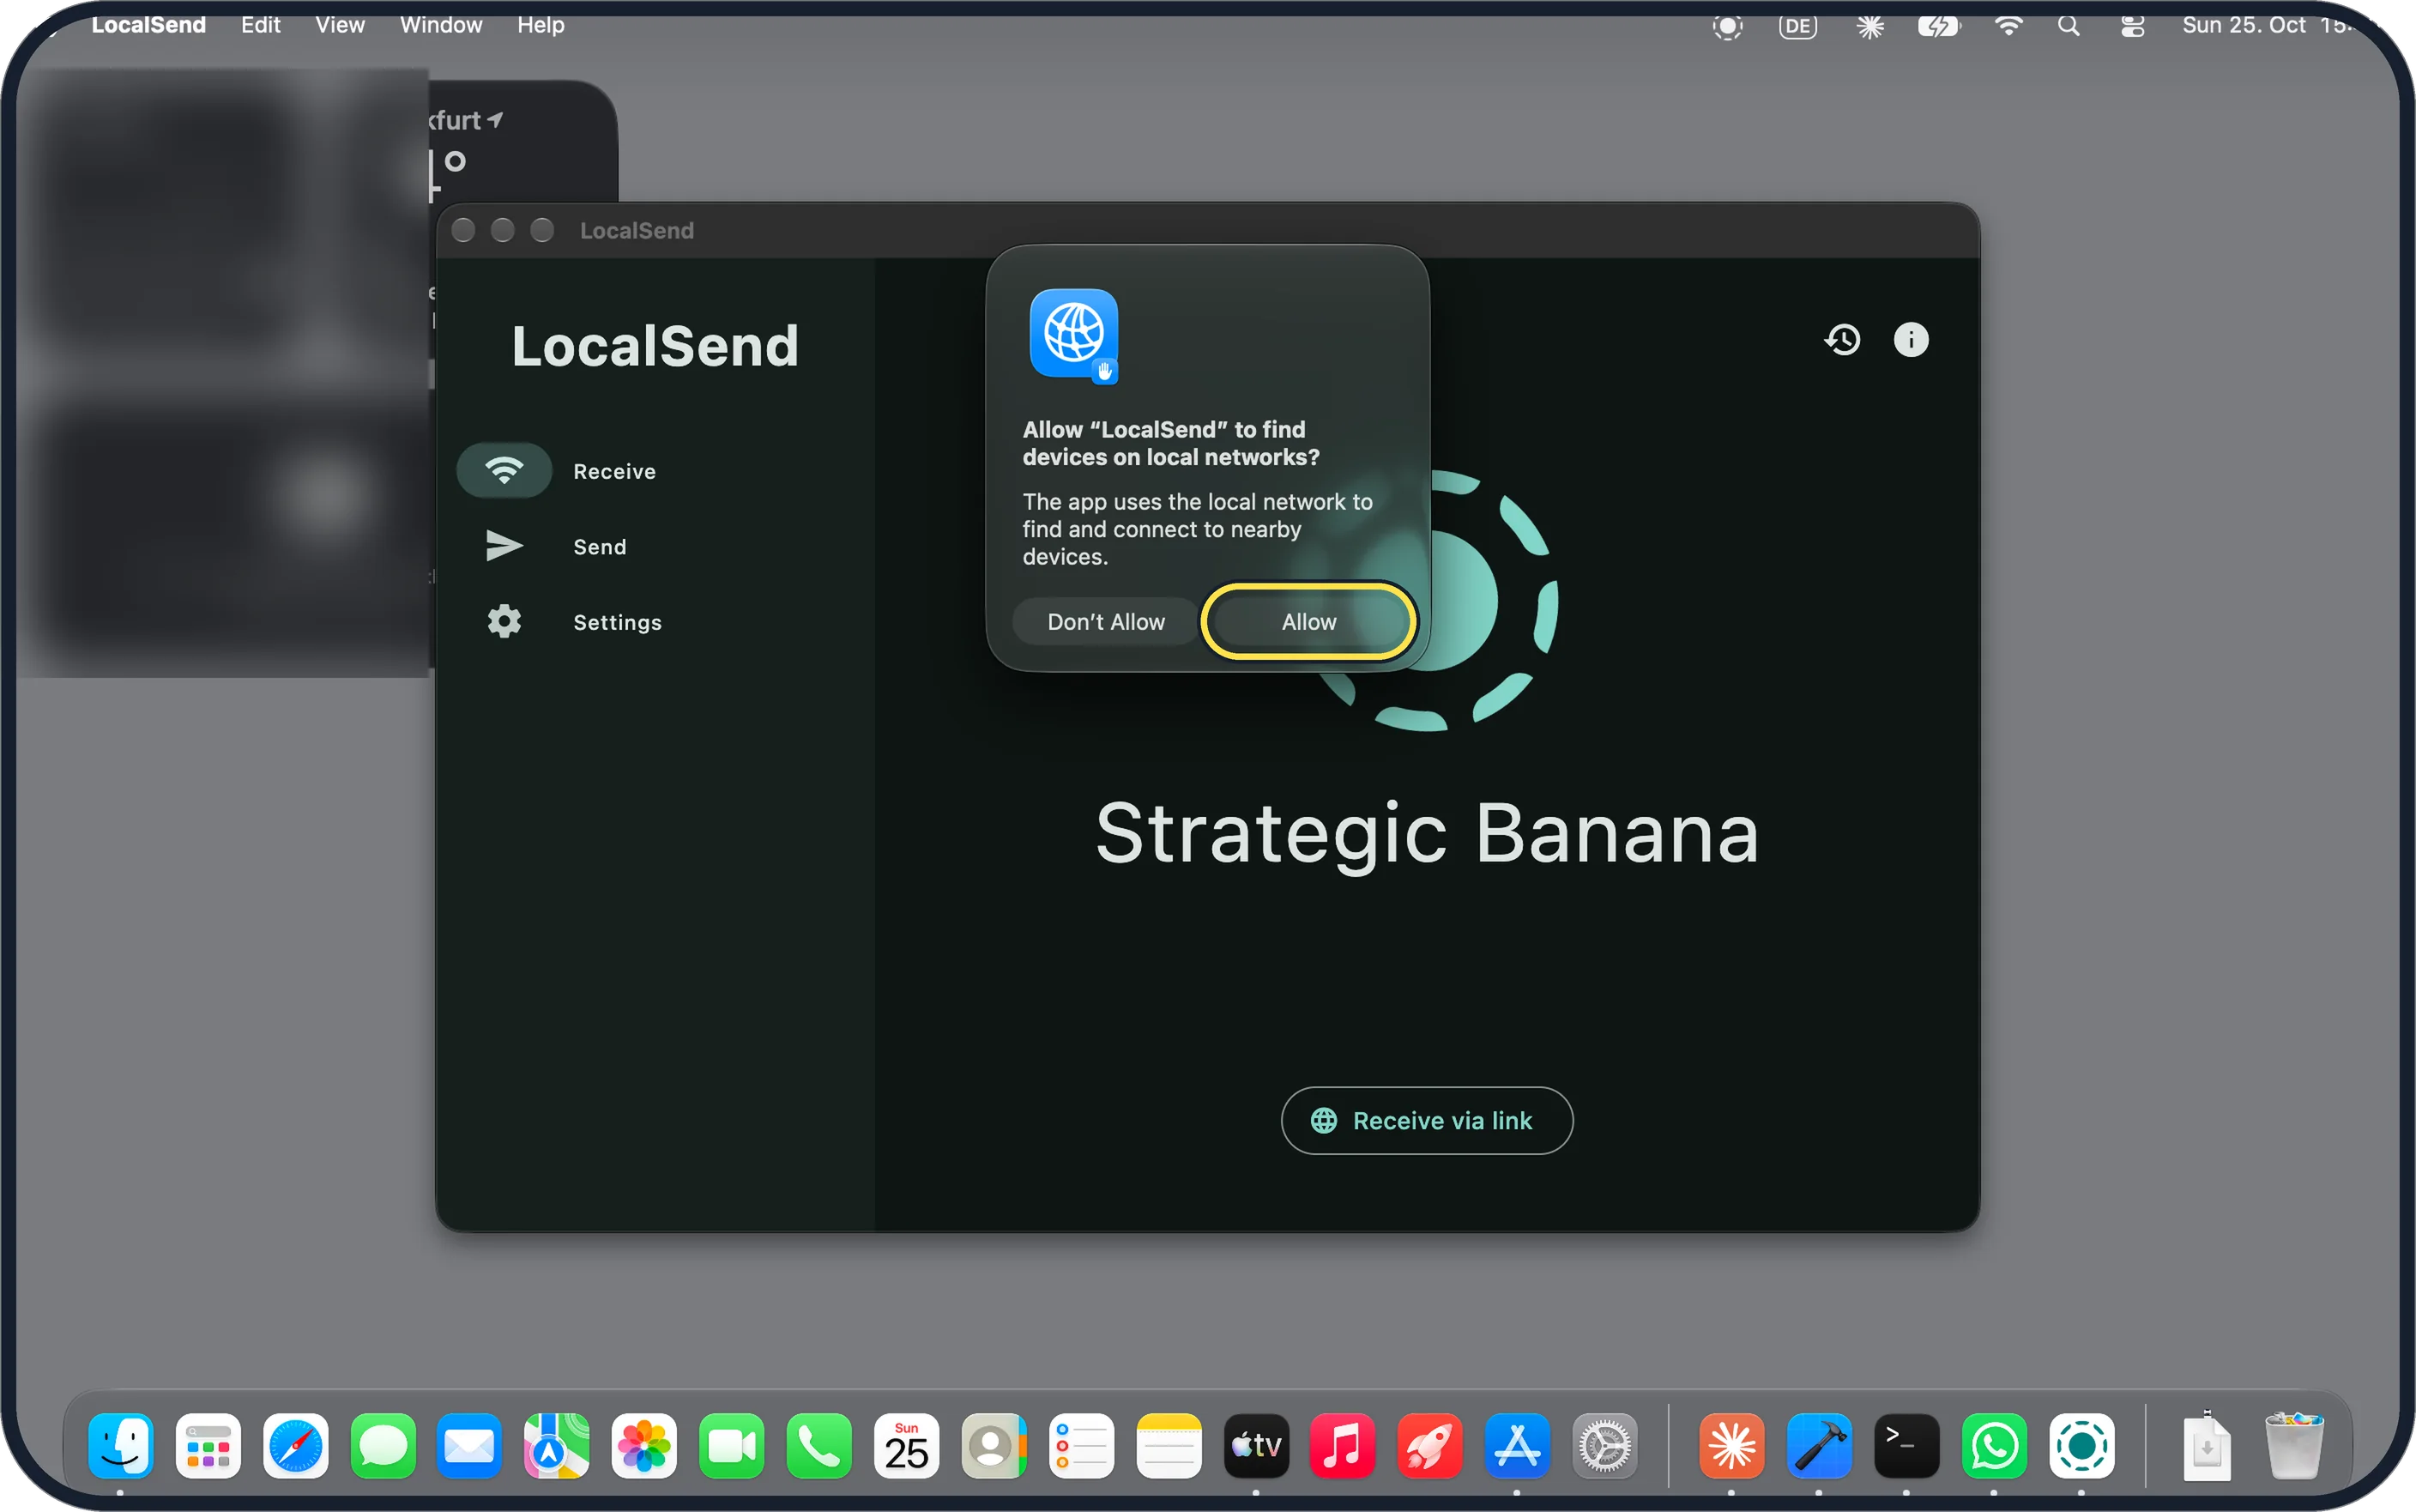Screen dimensions: 2416x1512
Task: Open the red rocket app in Dock
Action: 1429,1446
